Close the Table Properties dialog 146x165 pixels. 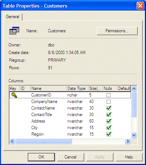click(140, 6)
